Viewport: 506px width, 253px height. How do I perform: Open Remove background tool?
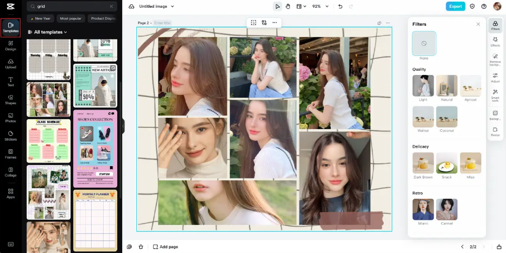495,59
